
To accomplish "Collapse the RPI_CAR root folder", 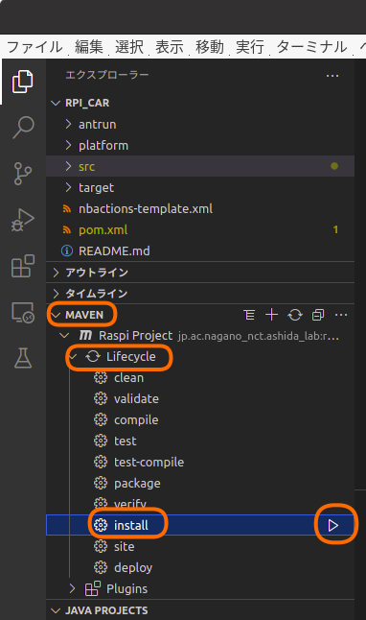I will tap(56, 103).
